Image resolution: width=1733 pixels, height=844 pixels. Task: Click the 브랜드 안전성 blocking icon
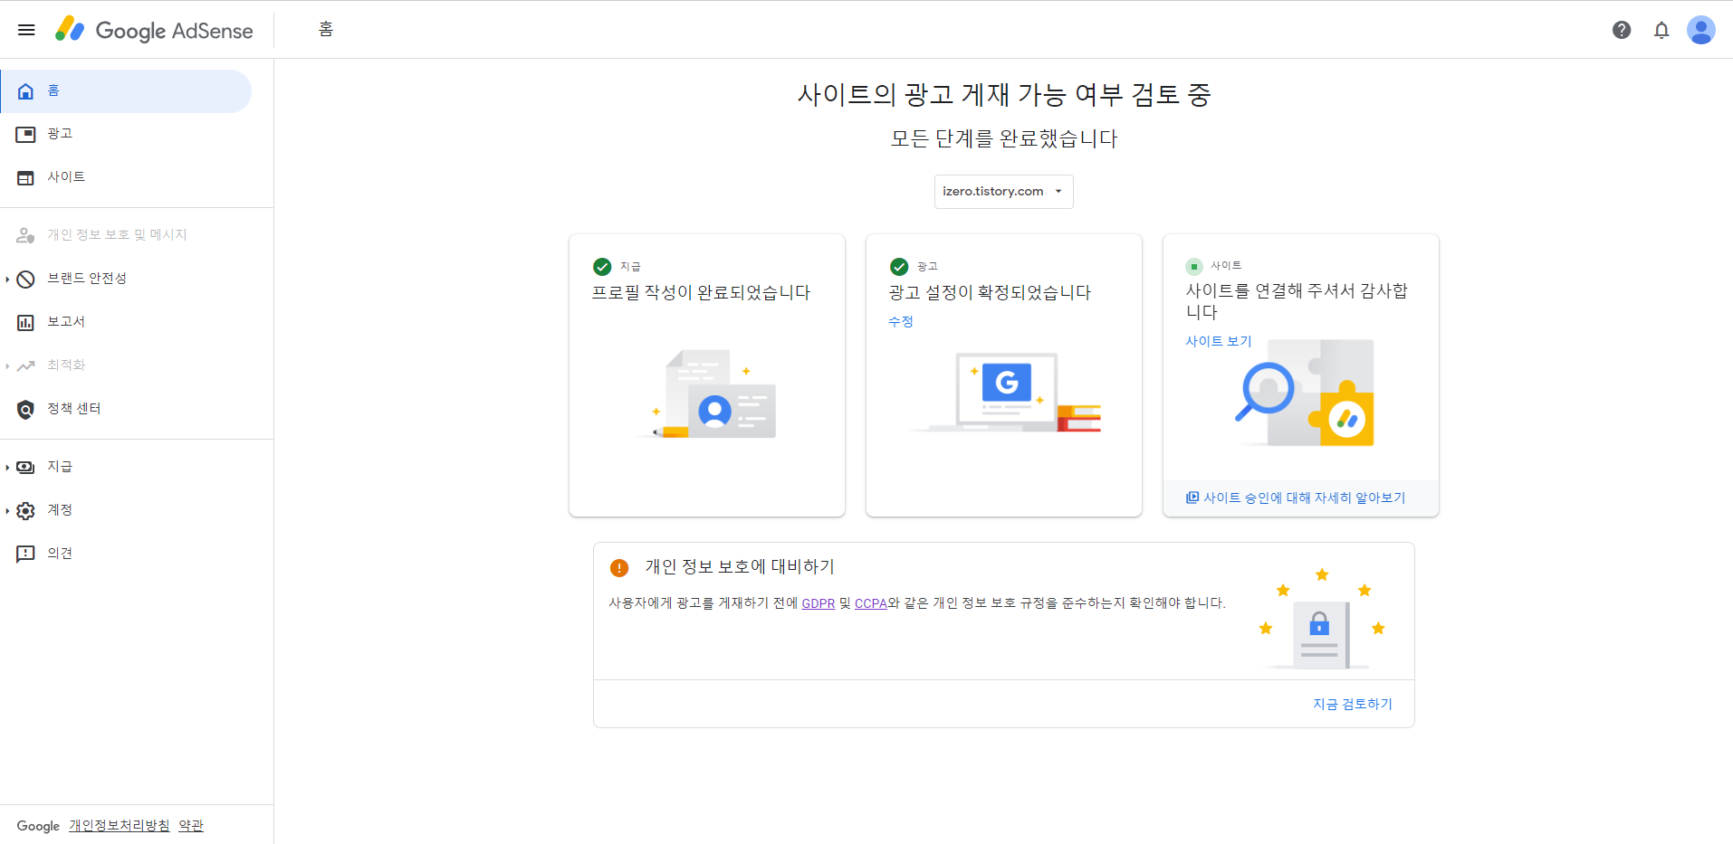coord(25,279)
